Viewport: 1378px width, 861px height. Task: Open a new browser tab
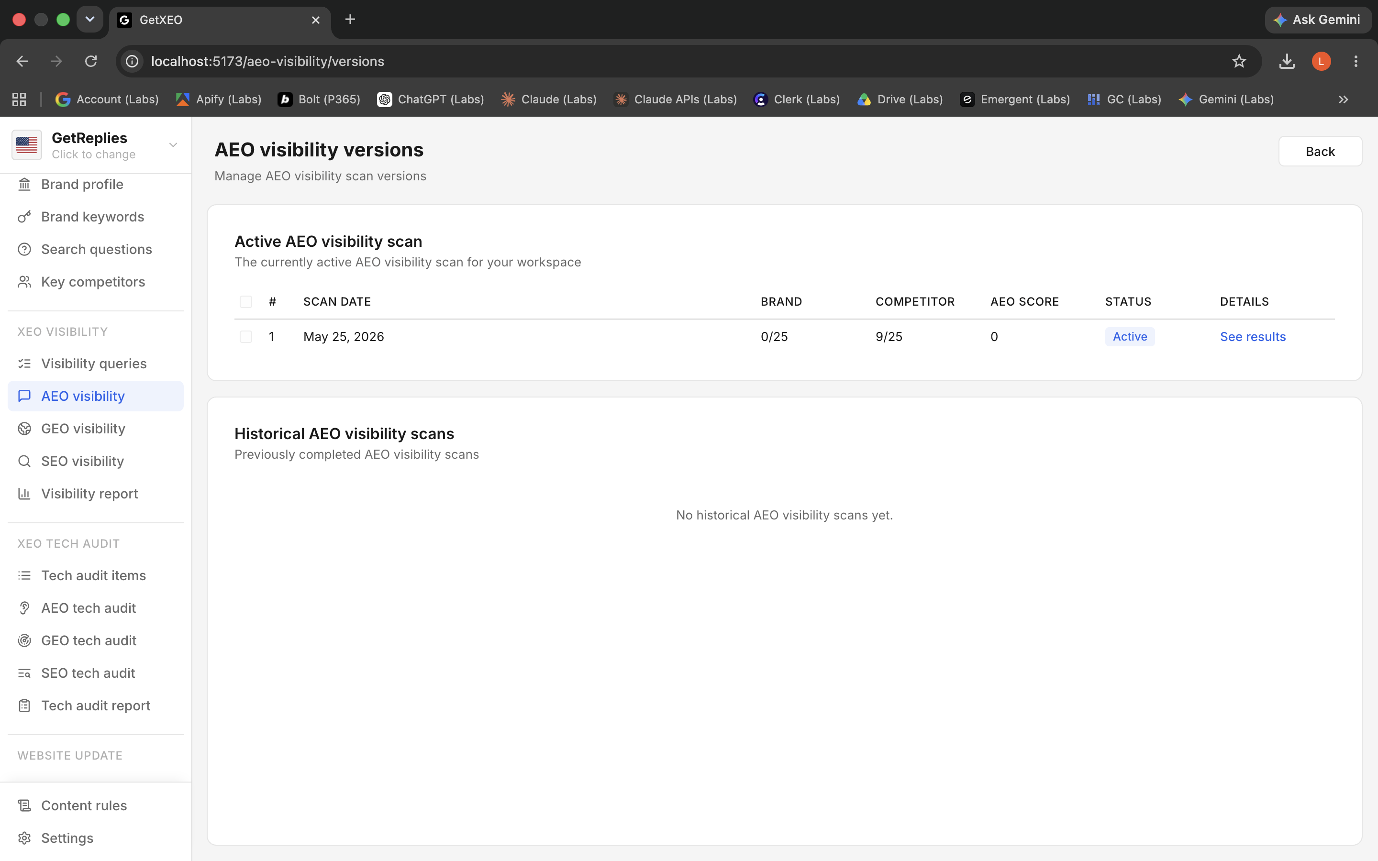coord(350,19)
